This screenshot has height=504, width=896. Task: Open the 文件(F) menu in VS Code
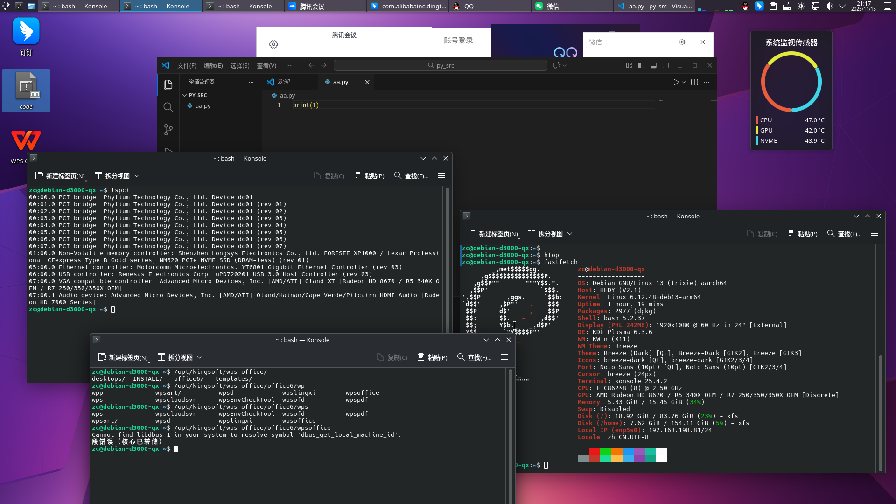click(187, 65)
